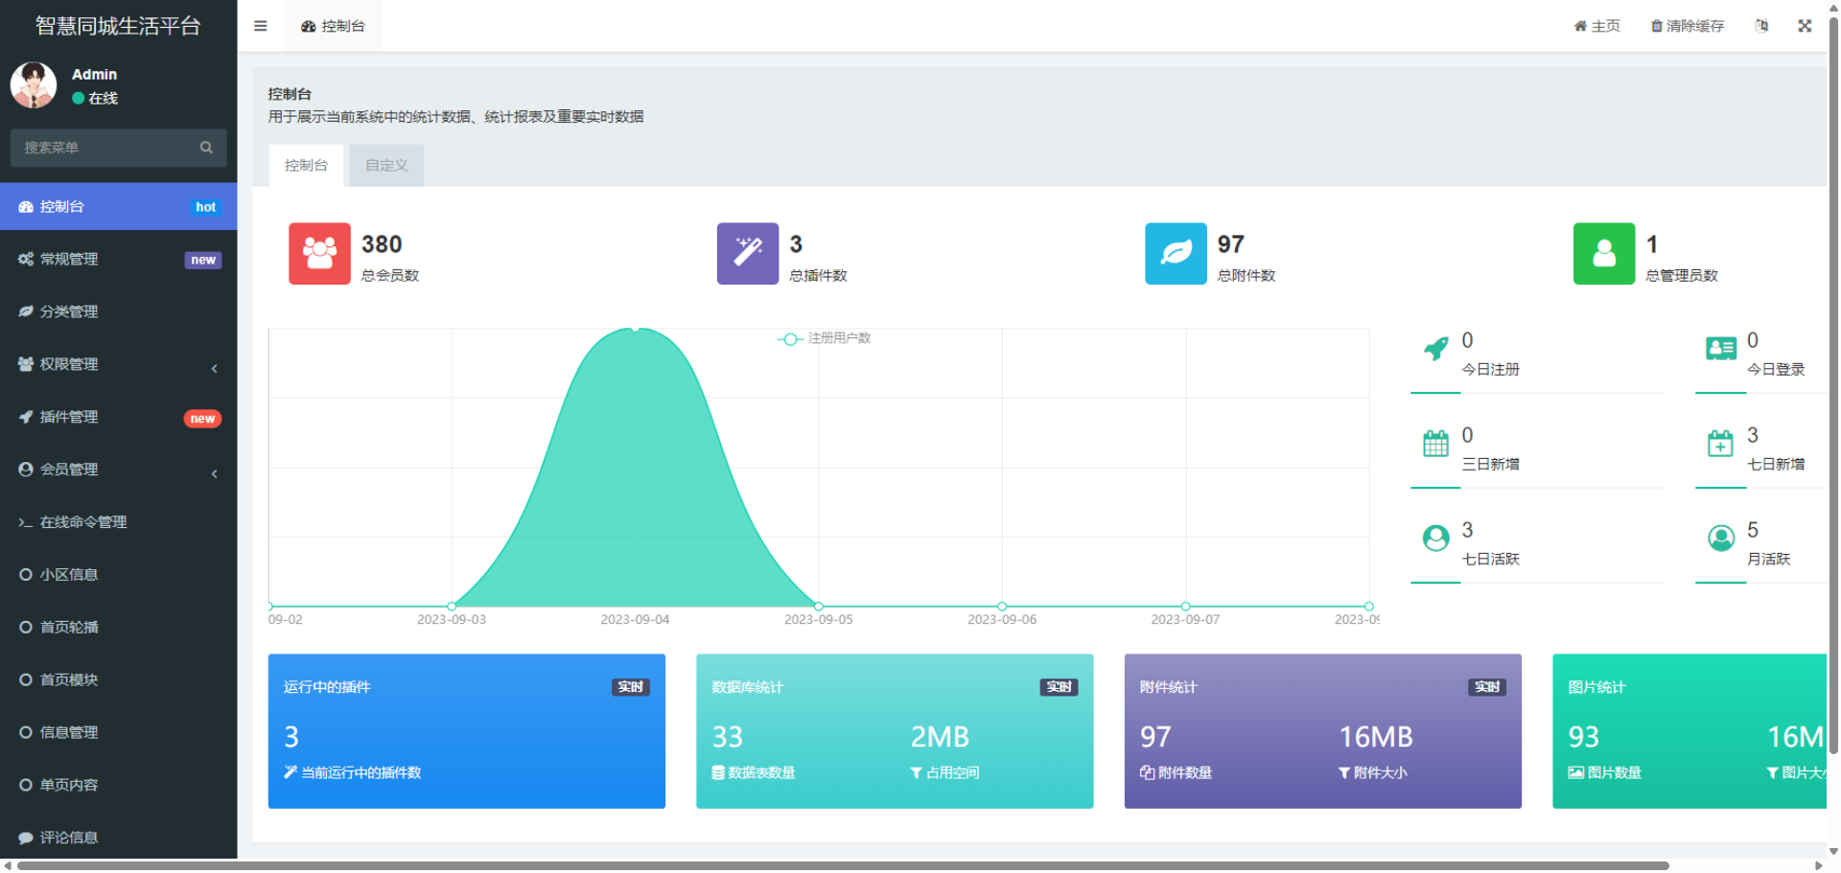Click the purple magic wand plugins icon
1841x873 pixels.
[x=747, y=254]
